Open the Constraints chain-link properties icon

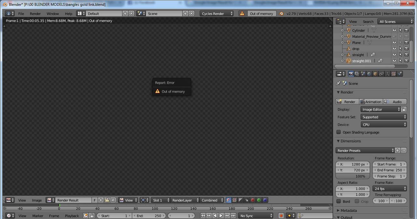(381, 74)
